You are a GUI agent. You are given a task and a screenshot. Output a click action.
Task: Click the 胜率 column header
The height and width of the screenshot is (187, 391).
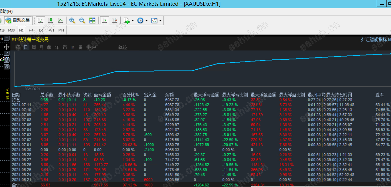pos(380,95)
